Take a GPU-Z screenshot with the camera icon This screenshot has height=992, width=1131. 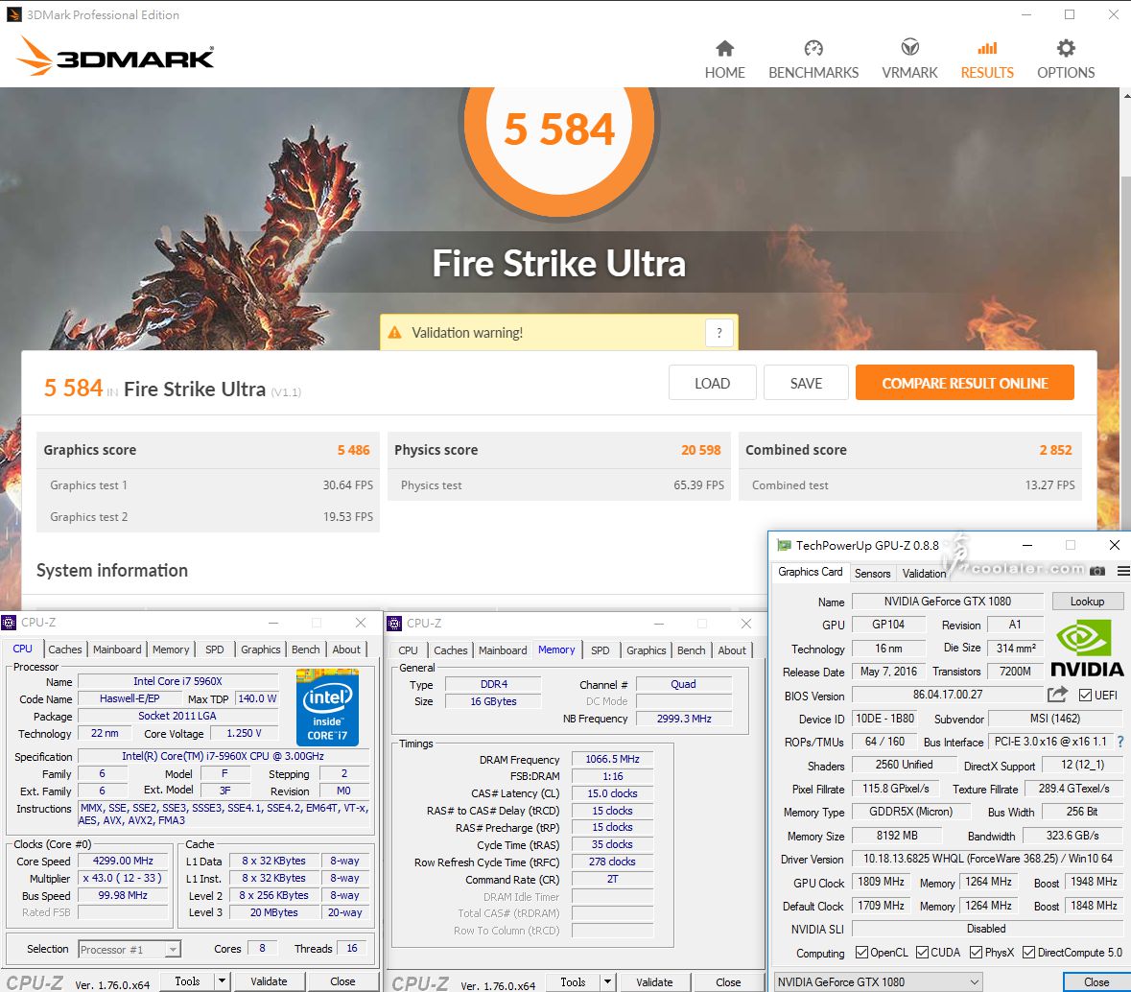click(1097, 571)
